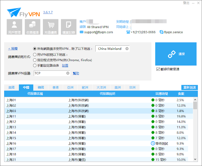Click the 上海市(電信) description cell

point(77,160)
